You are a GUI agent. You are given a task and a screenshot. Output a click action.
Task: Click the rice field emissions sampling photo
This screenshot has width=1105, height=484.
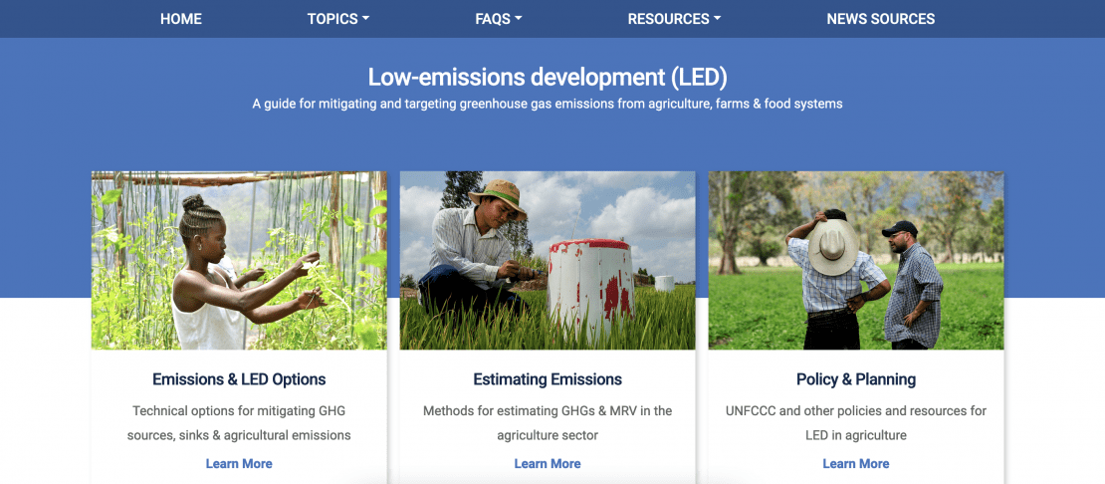tap(548, 260)
